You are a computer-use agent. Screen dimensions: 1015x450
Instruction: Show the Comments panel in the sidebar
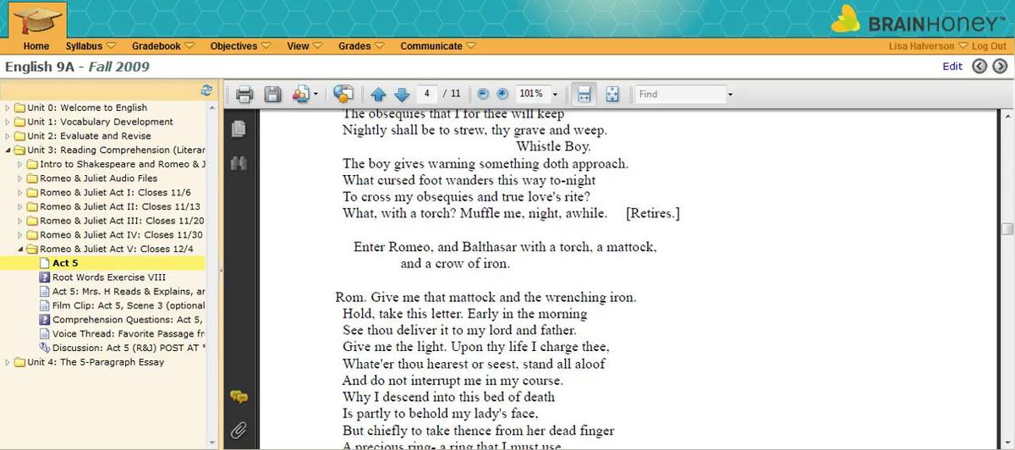coord(239,397)
